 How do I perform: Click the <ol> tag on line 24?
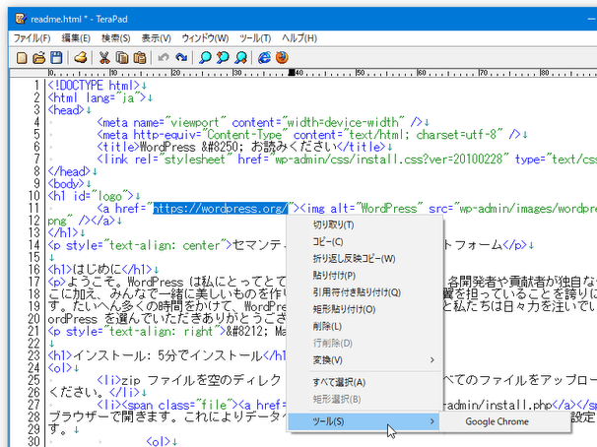[x=60, y=368]
